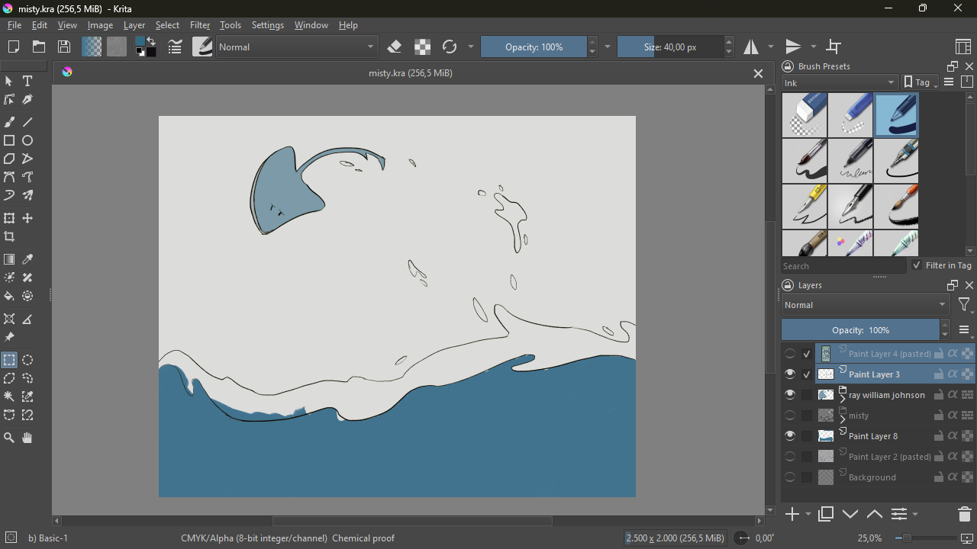This screenshot has height=549, width=977.
Task: Show the misty group layer
Action: 790,416
